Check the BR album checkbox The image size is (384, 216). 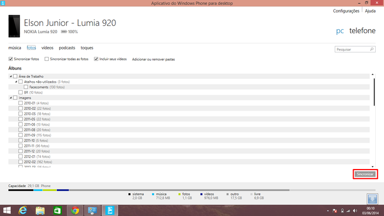20,92
